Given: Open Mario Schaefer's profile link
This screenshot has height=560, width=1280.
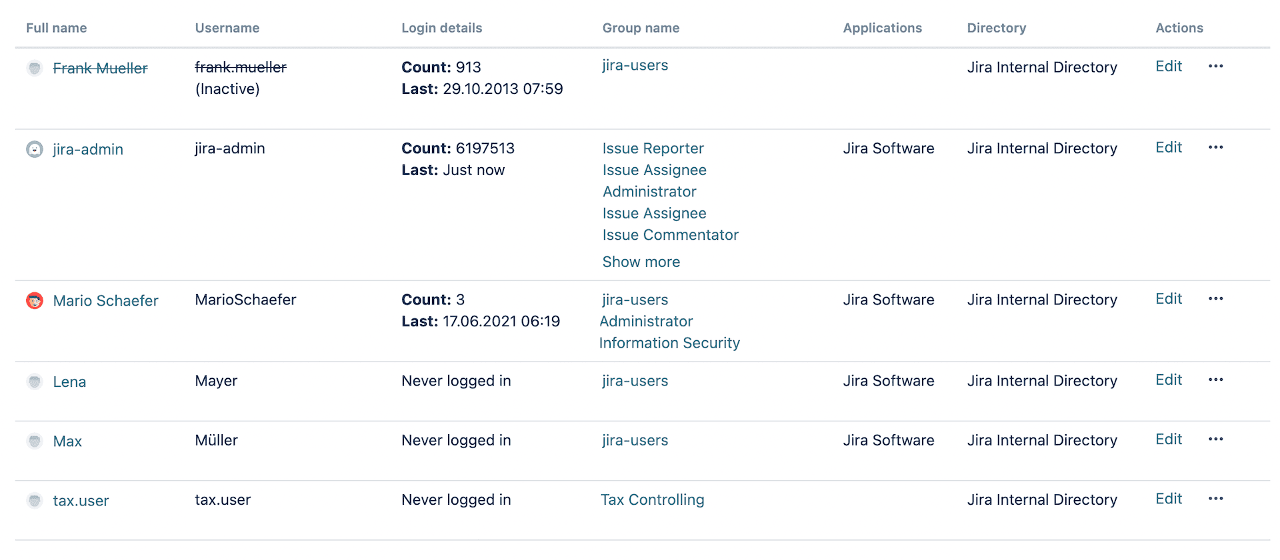Looking at the screenshot, I should pos(105,300).
